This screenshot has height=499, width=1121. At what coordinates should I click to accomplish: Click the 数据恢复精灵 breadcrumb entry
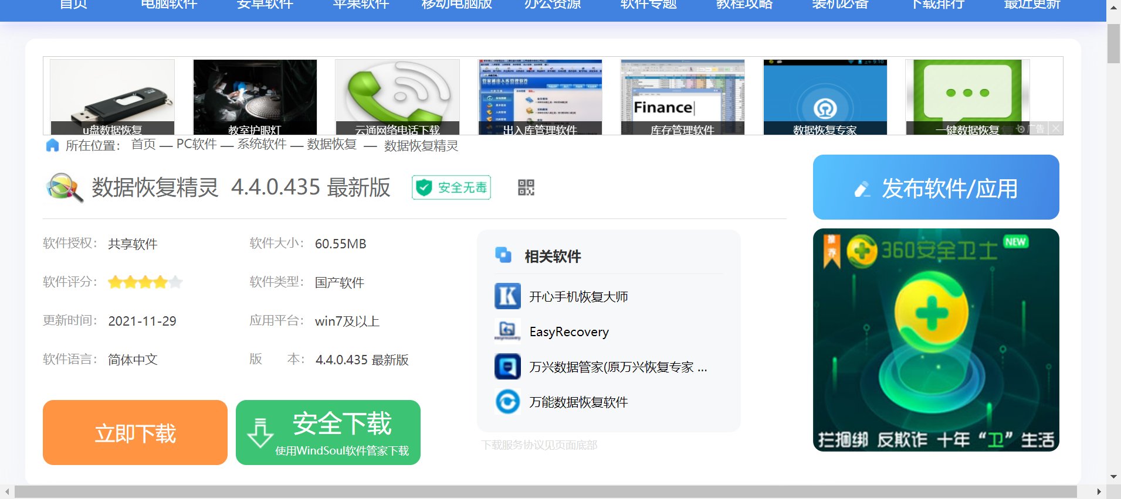[x=421, y=146]
